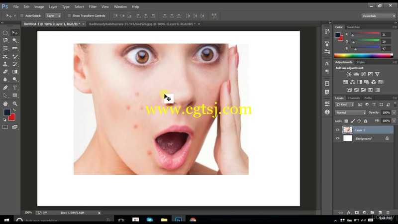Viewport: 398px width, 224px height.
Task: Add a Levels adjustment
Action: (356, 74)
